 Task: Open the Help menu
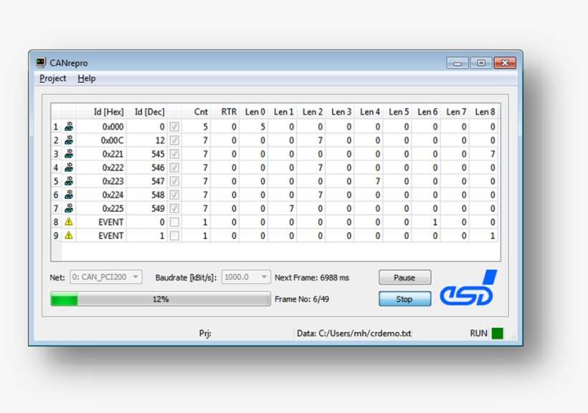[x=87, y=79]
